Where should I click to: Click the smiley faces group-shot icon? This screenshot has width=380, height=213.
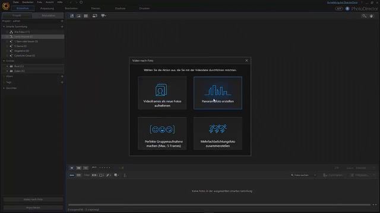click(162, 129)
